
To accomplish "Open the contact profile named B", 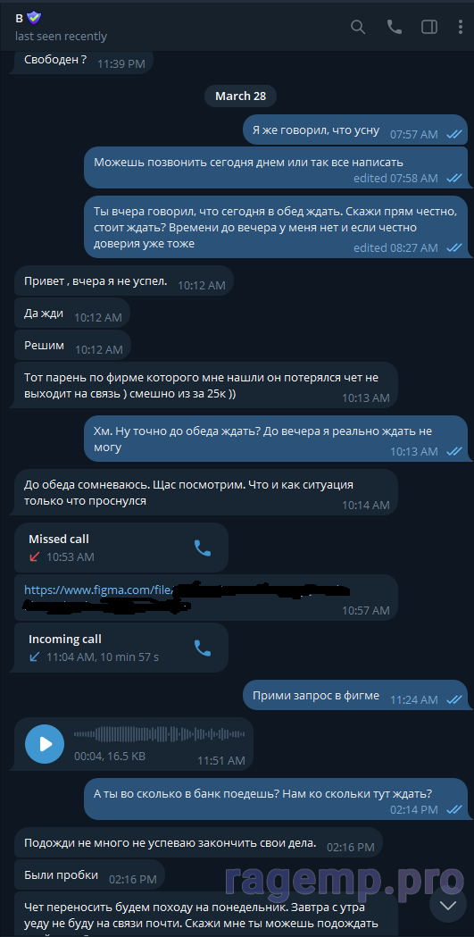I will click(19, 19).
